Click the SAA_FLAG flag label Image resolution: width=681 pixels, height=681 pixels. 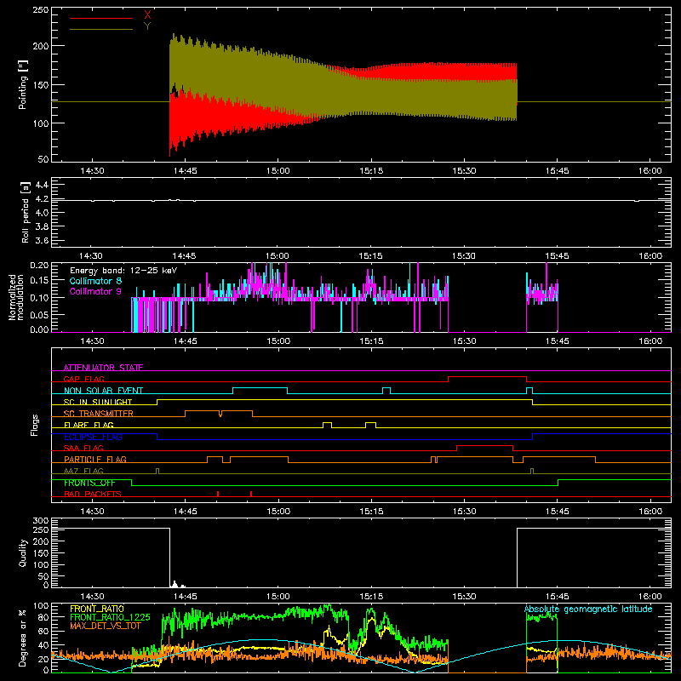click(83, 448)
